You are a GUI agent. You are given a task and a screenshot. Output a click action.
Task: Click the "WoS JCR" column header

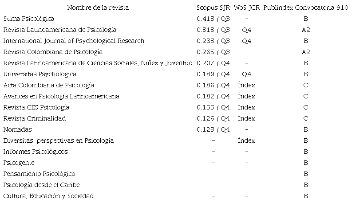tap(246, 8)
